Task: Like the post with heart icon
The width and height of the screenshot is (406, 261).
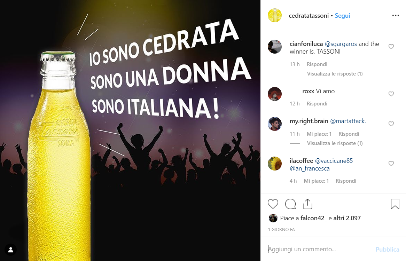Action: click(273, 204)
